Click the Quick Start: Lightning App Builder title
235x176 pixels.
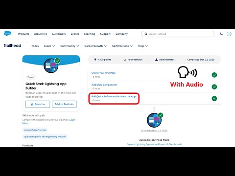click(46, 86)
